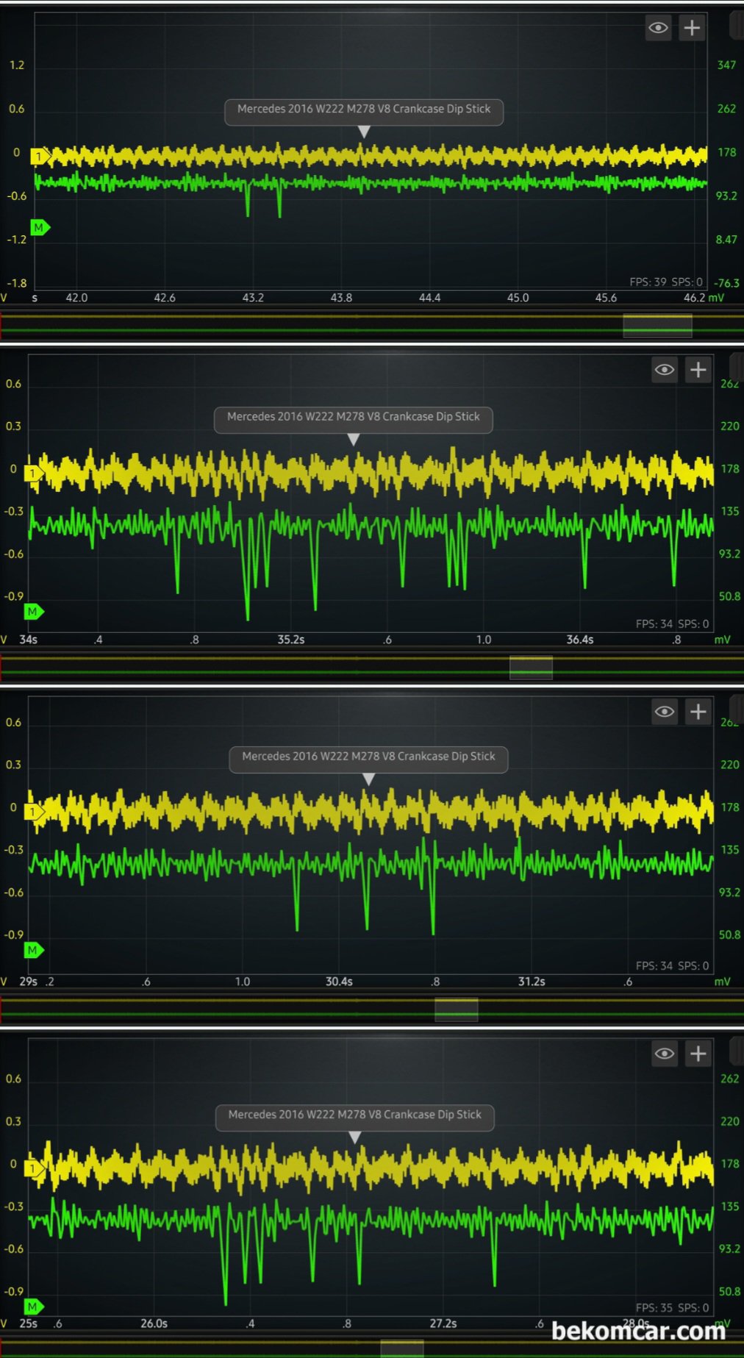Click yellow channel 1 marker in 29s–31.2s chart
744x1358 pixels.
pyautogui.click(x=34, y=812)
